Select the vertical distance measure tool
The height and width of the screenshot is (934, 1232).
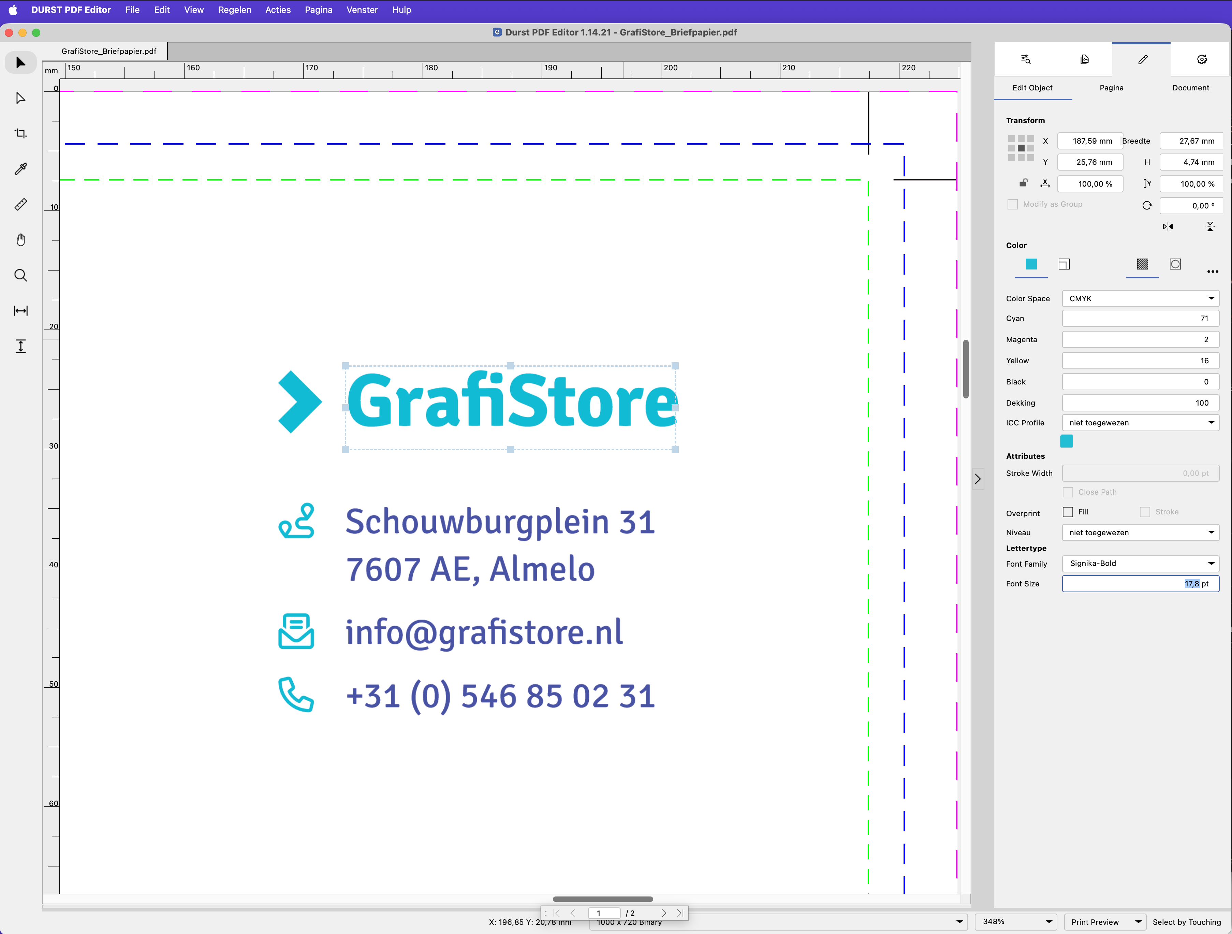(20, 347)
